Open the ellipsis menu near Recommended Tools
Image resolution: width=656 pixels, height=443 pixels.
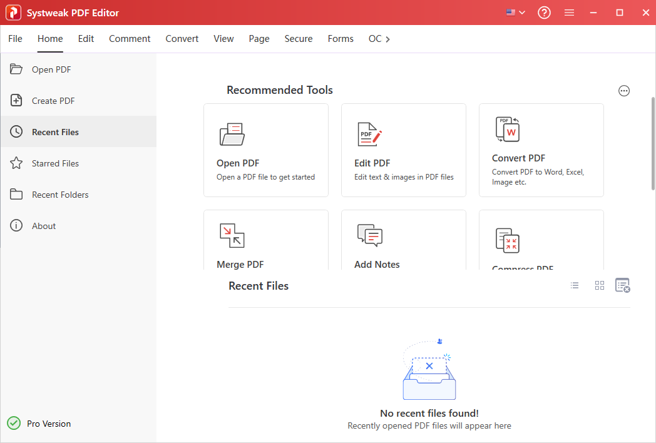tap(623, 91)
